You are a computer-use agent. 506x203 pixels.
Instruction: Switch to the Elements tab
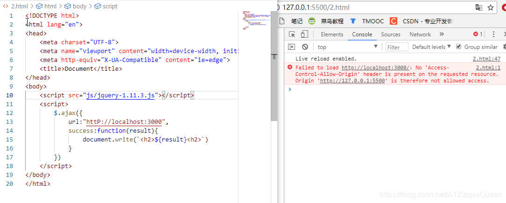332,34
